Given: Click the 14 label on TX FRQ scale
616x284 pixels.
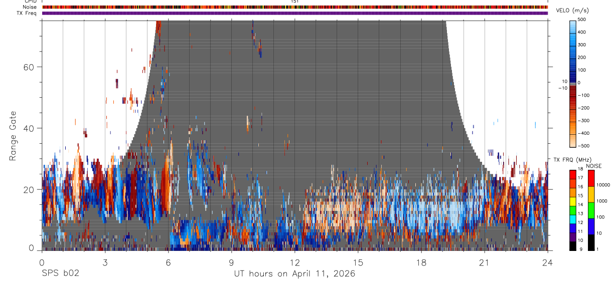Looking at the screenshot, I should coord(580,205).
